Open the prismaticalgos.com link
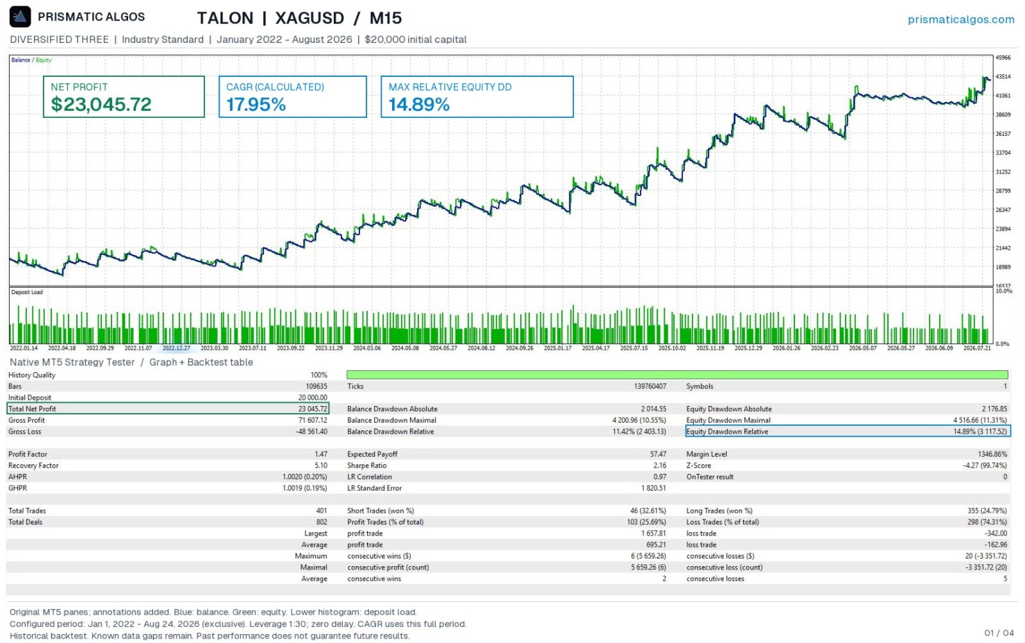Image resolution: width=1025 pixels, height=643 pixels. coord(960,19)
